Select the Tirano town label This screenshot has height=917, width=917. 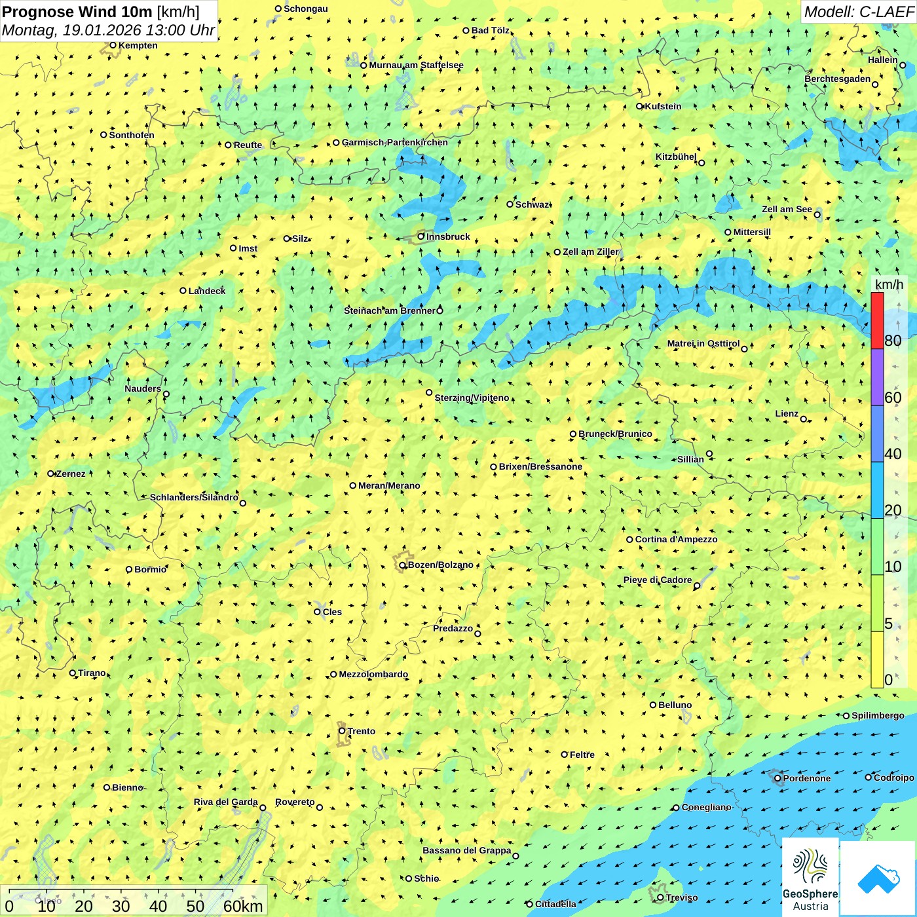(x=92, y=673)
